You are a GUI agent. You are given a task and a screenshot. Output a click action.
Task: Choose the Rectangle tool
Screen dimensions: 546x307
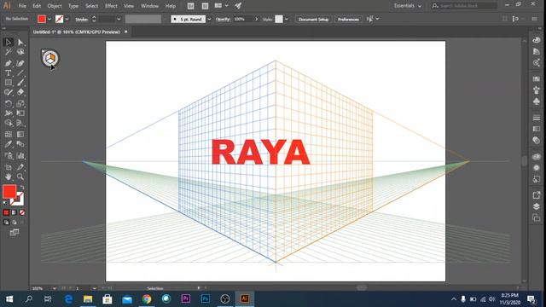pos(9,83)
